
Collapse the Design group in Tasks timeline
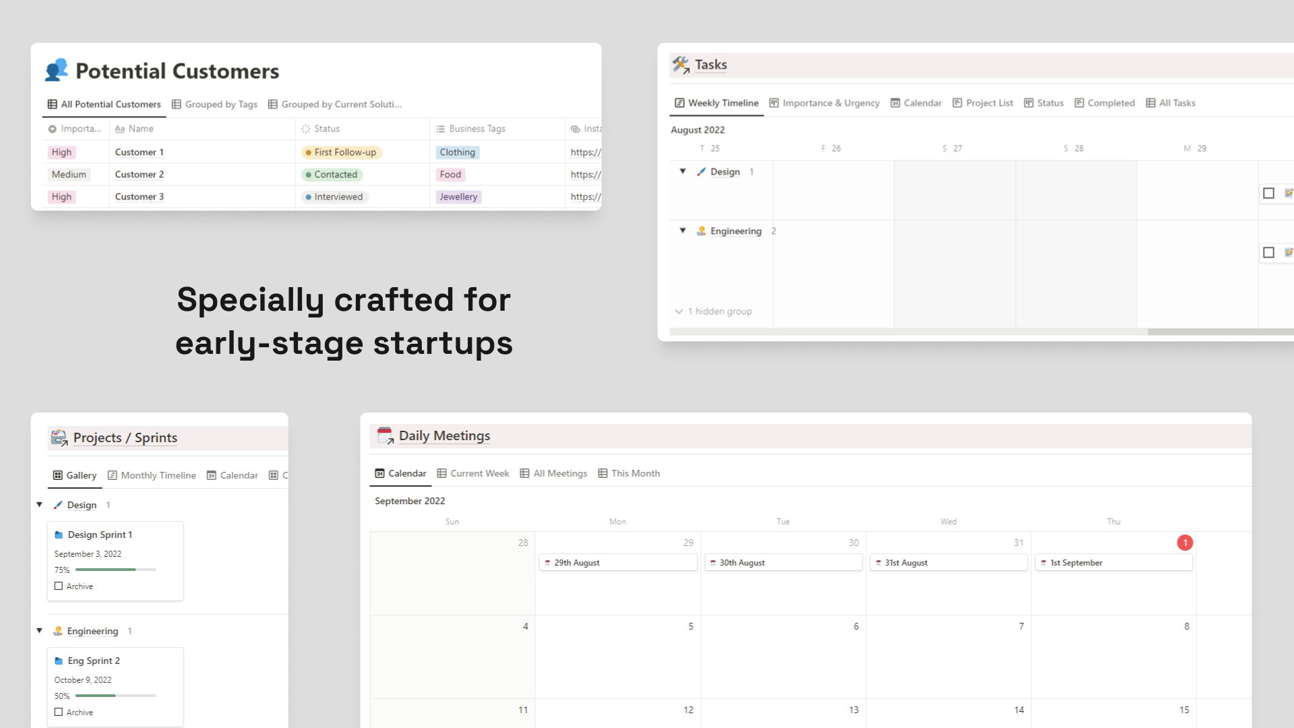(x=683, y=171)
